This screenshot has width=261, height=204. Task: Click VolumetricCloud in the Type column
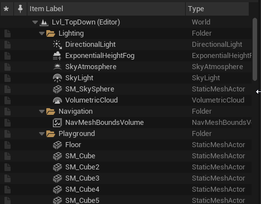click(x=218, y=100)
